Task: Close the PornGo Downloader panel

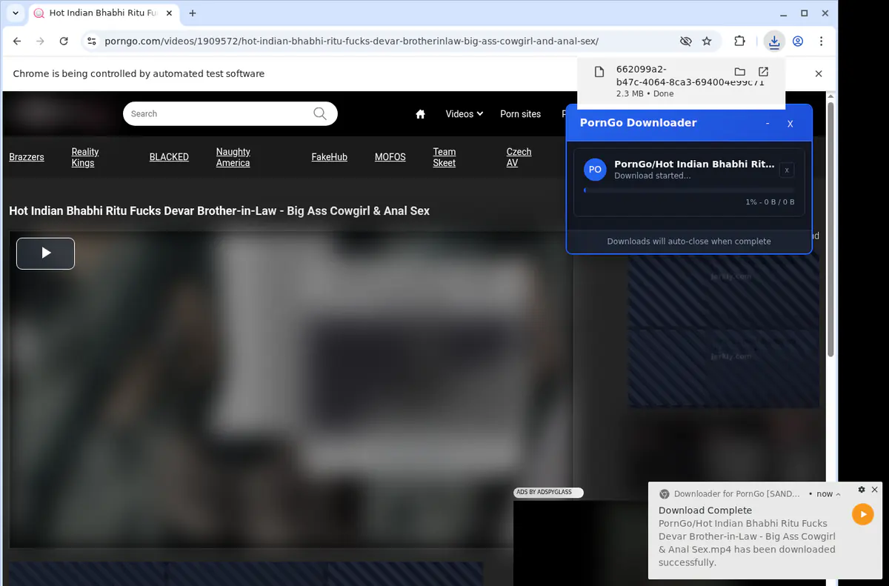Action: point(790,124)
